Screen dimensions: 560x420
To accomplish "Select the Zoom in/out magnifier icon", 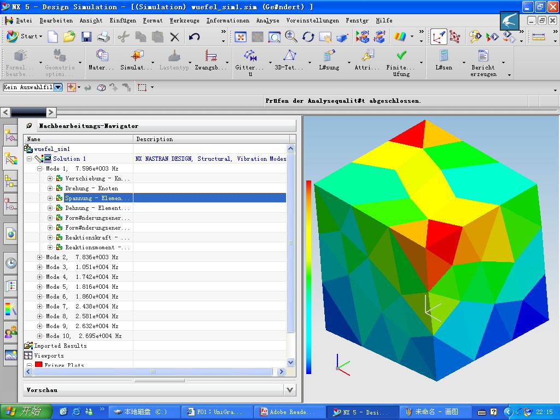I will (291, 37).
